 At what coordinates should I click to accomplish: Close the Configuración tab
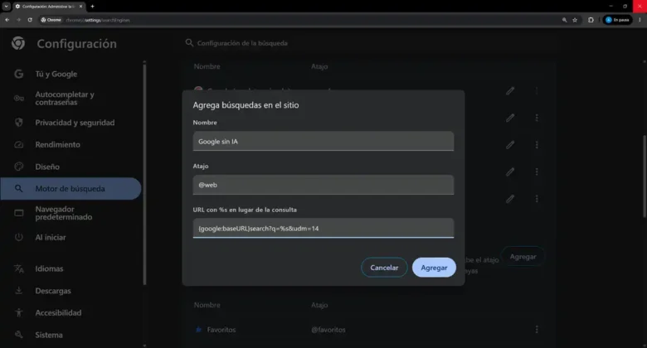tap(81, 6)
